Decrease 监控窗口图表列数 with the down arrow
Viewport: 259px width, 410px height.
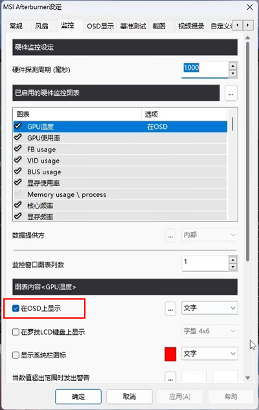point(233,267)
